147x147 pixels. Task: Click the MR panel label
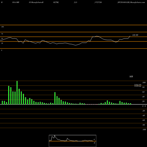[131, 76]
